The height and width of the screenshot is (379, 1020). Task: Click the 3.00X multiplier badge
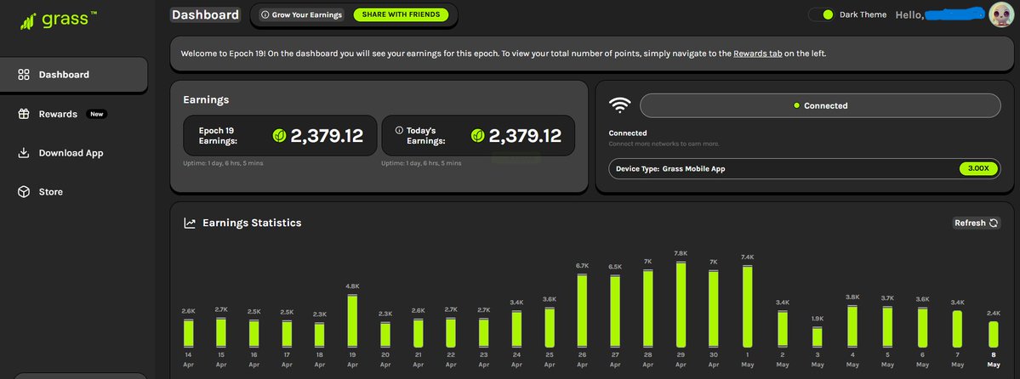click(977, 168)
